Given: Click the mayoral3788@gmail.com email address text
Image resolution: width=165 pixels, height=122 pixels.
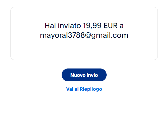Looking at the screenshot, I should pos(84,35).
